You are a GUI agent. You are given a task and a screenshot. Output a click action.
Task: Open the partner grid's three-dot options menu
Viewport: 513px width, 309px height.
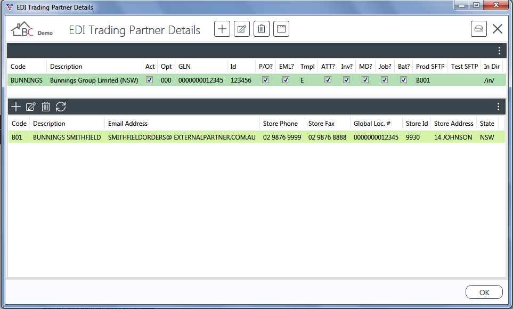(499, 51)
